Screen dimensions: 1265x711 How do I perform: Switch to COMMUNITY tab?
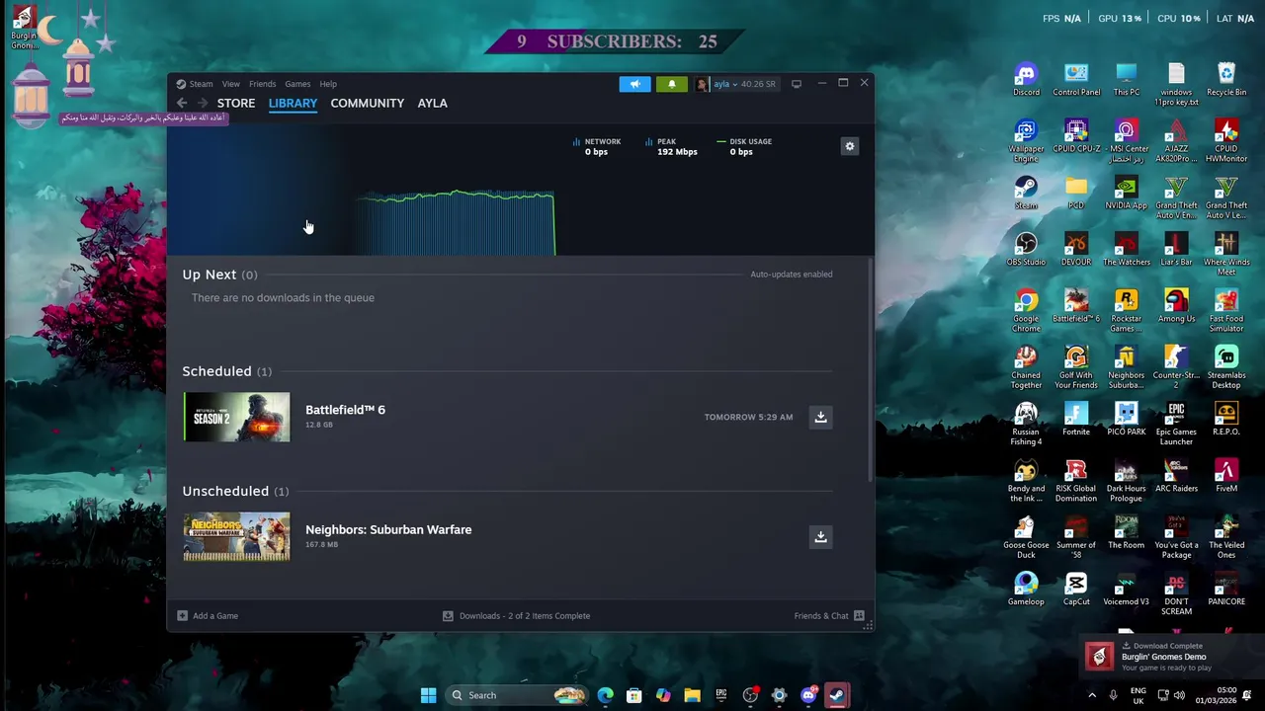[x=368, y=103]
